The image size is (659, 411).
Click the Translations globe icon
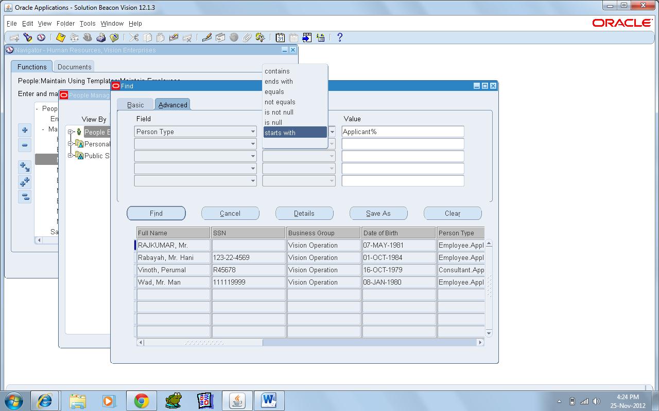234,38
